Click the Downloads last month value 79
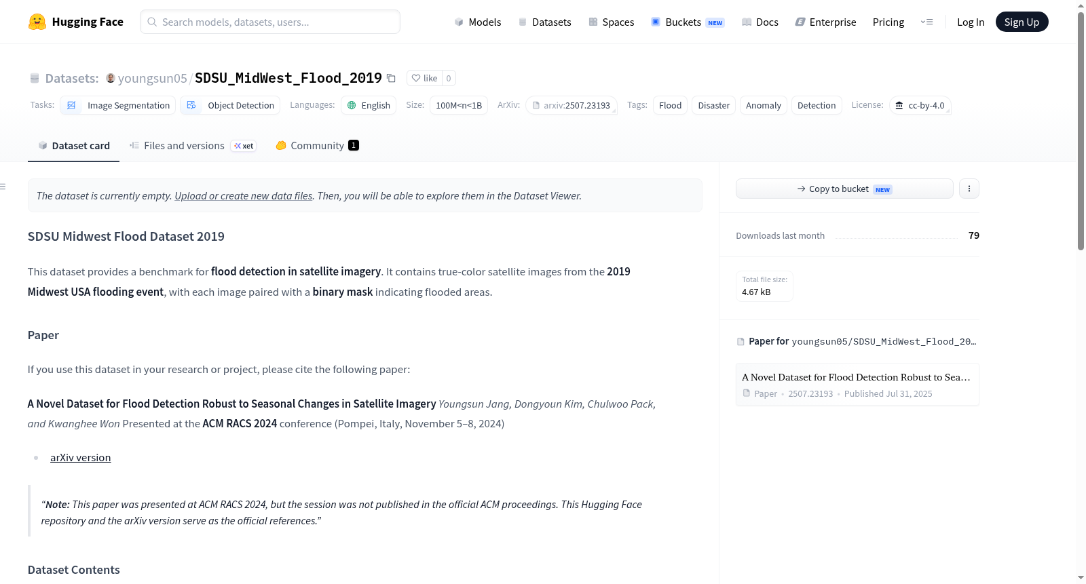This screenshot has width=1086, height=584. pos(974,235)
